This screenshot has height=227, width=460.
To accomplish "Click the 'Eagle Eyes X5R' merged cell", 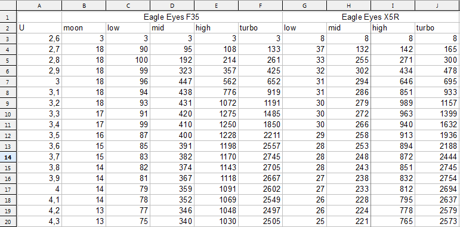I will click(371, 17).
